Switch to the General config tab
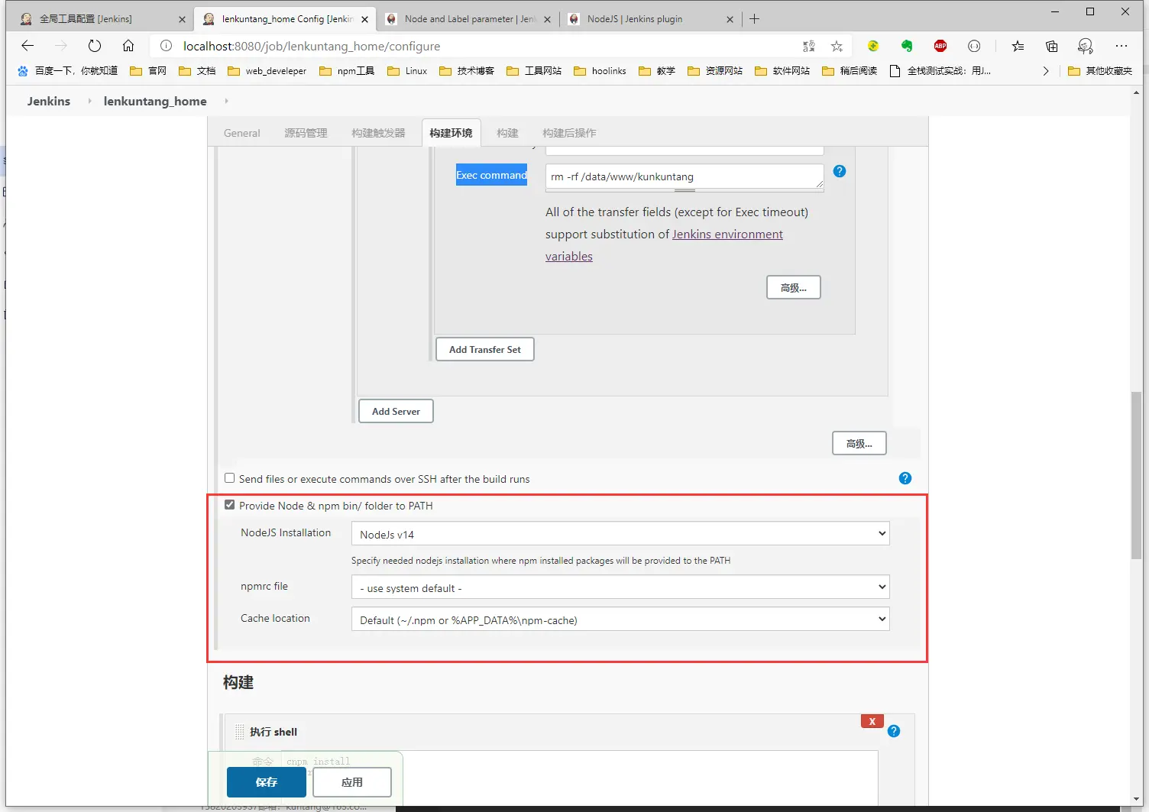The width and height of the screenshot is (1149, 812). [241, 133]
